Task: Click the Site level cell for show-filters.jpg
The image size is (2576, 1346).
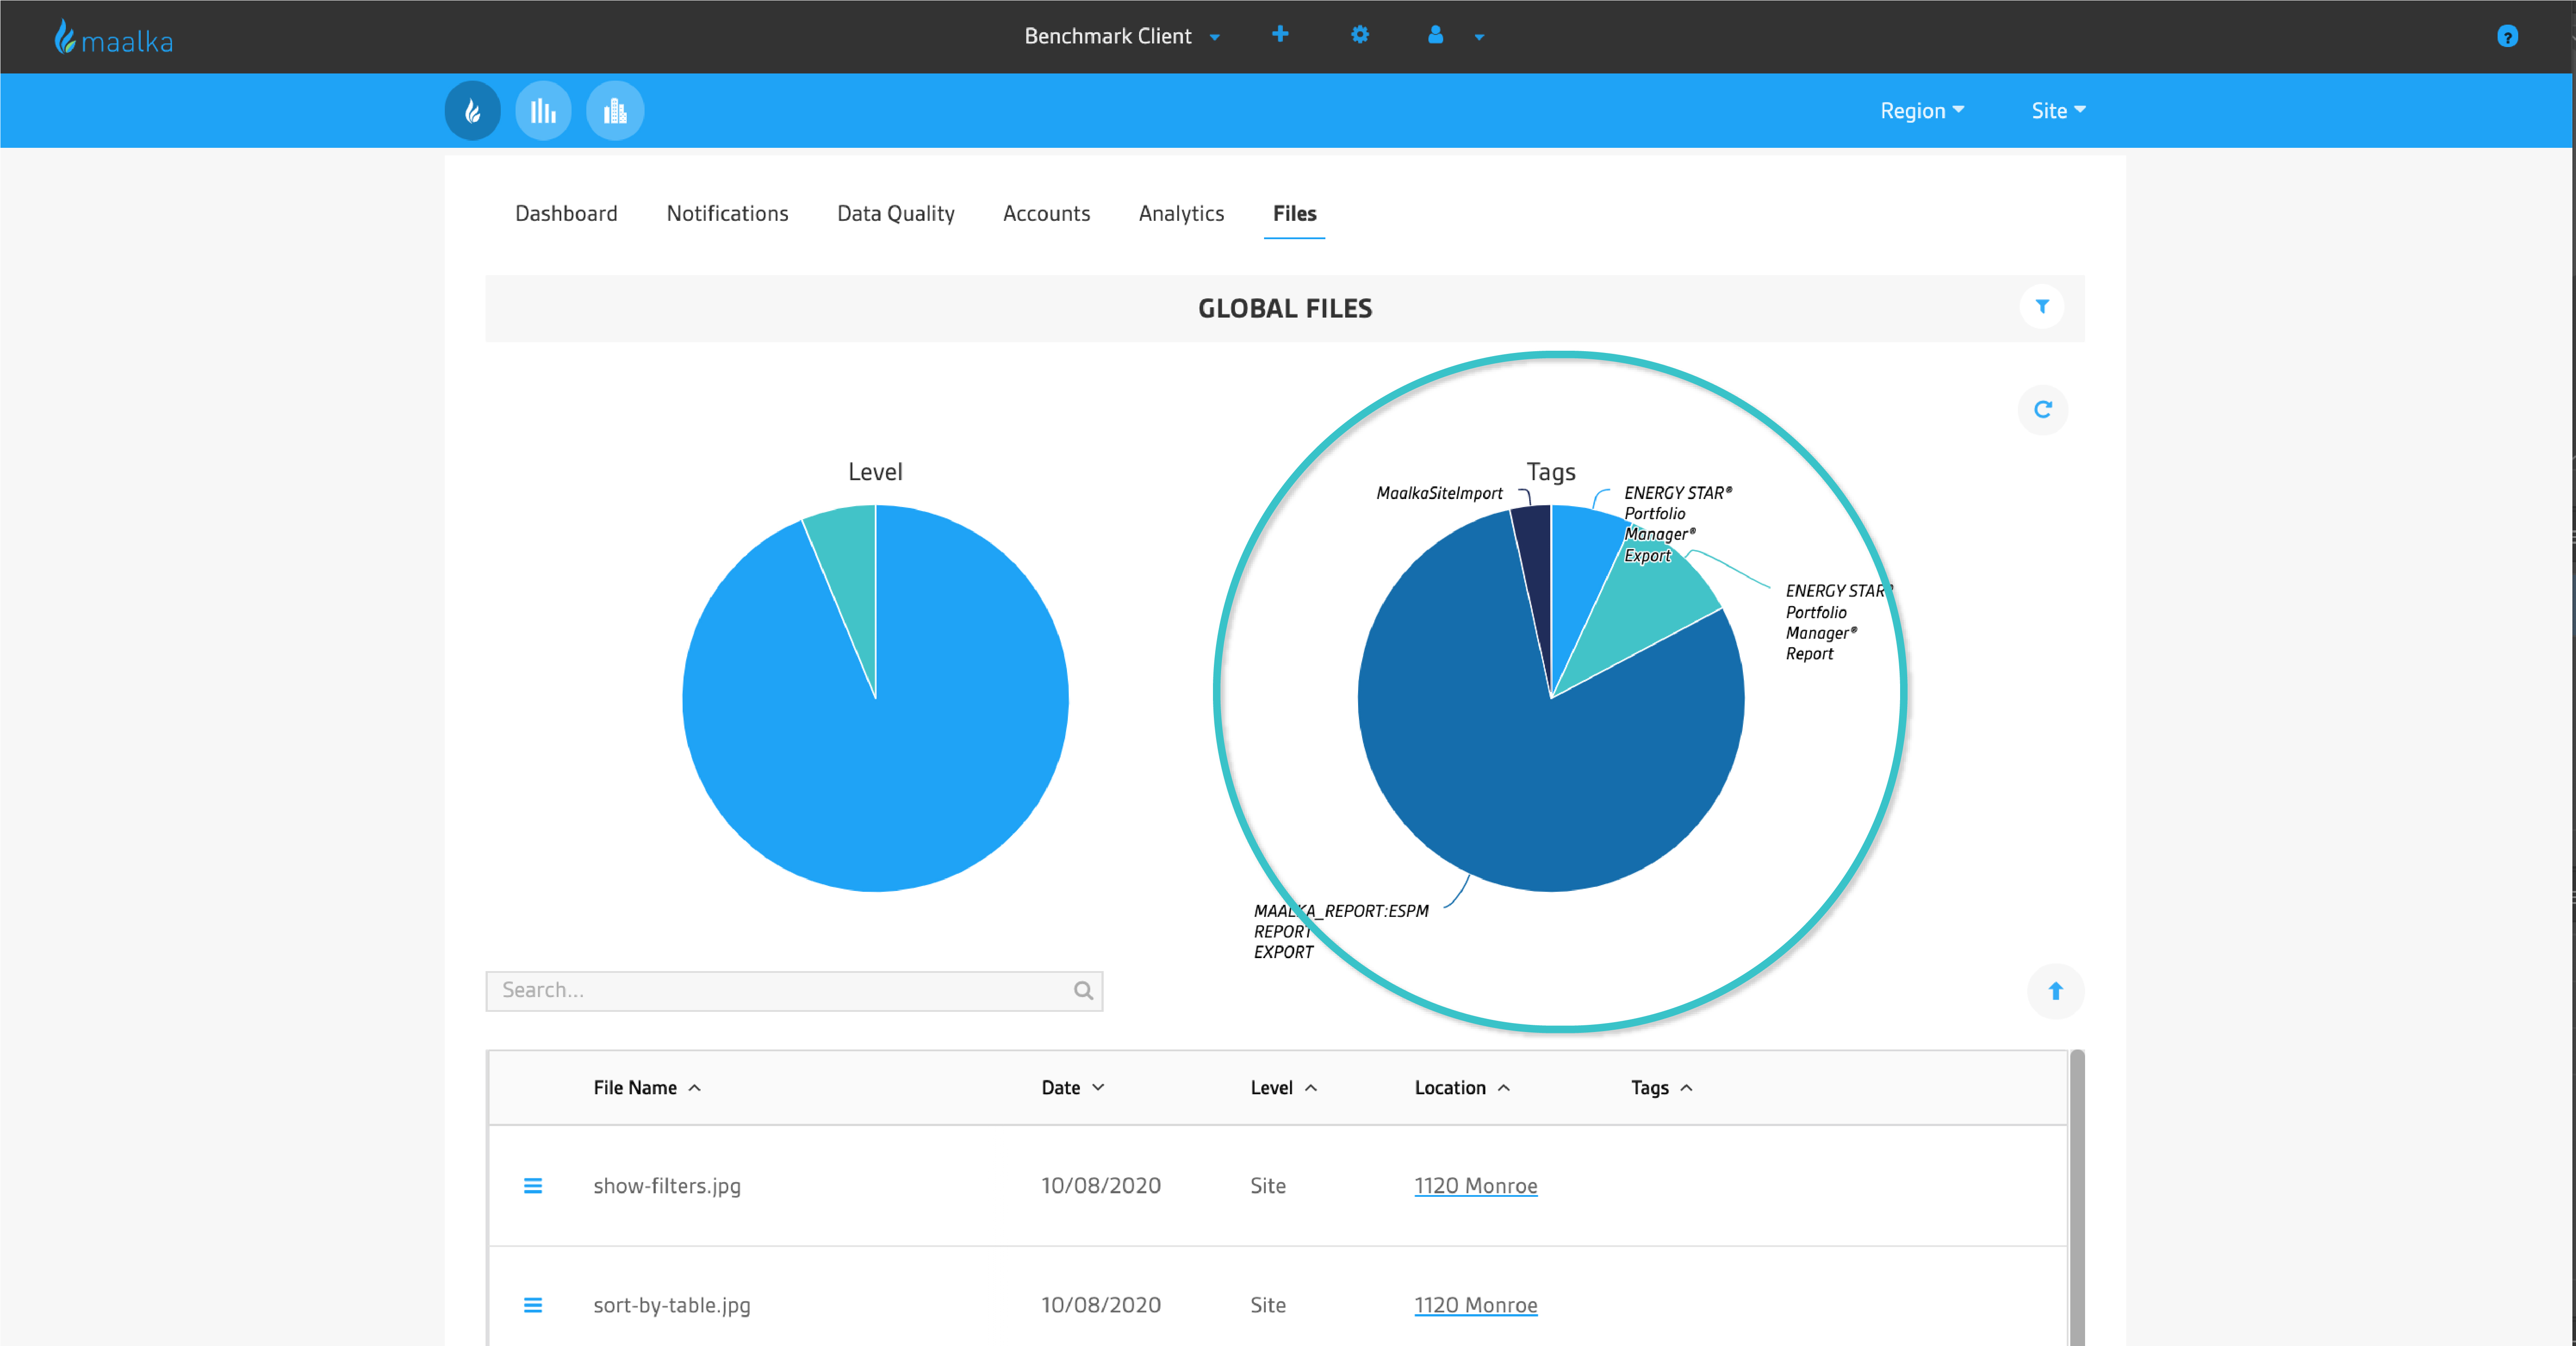Action: point(1268,1186)
